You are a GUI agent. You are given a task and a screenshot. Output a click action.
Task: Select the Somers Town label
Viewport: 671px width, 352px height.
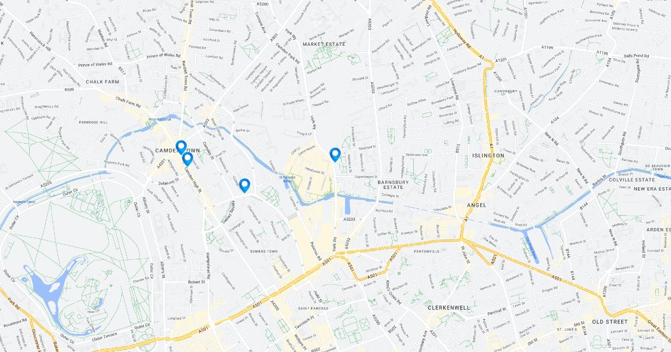pyautogui.click(x=264, y=251)
